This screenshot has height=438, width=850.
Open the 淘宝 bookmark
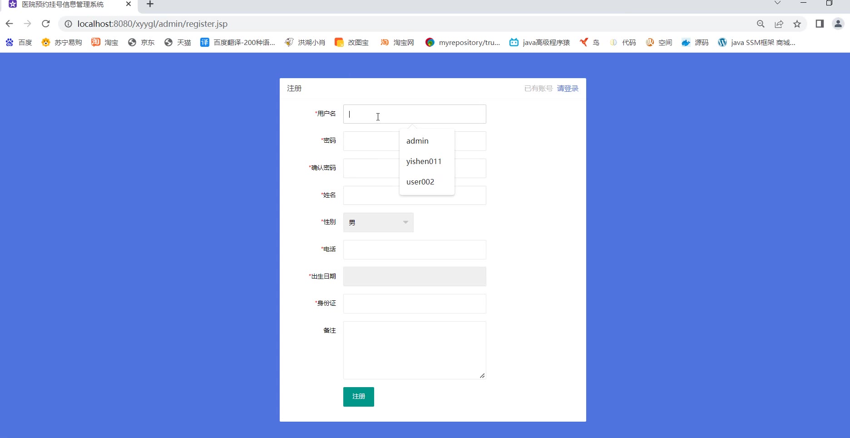105,42
